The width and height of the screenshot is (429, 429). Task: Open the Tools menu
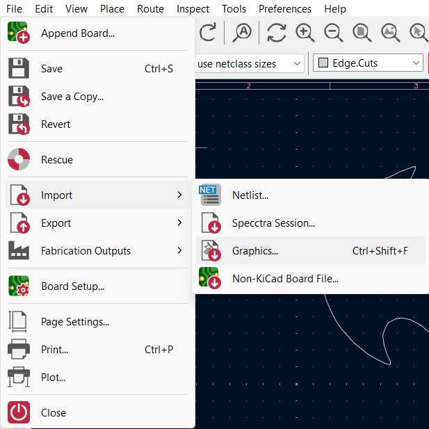(x=234, y=9)
